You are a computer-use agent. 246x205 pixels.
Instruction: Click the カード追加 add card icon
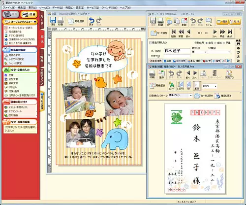(159, 33)
